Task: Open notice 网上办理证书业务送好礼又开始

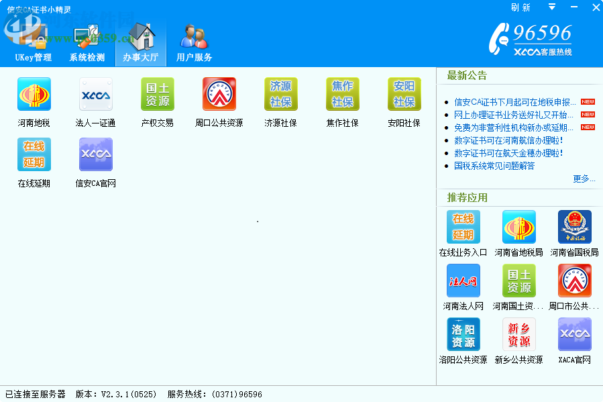Action: (514, 115)
